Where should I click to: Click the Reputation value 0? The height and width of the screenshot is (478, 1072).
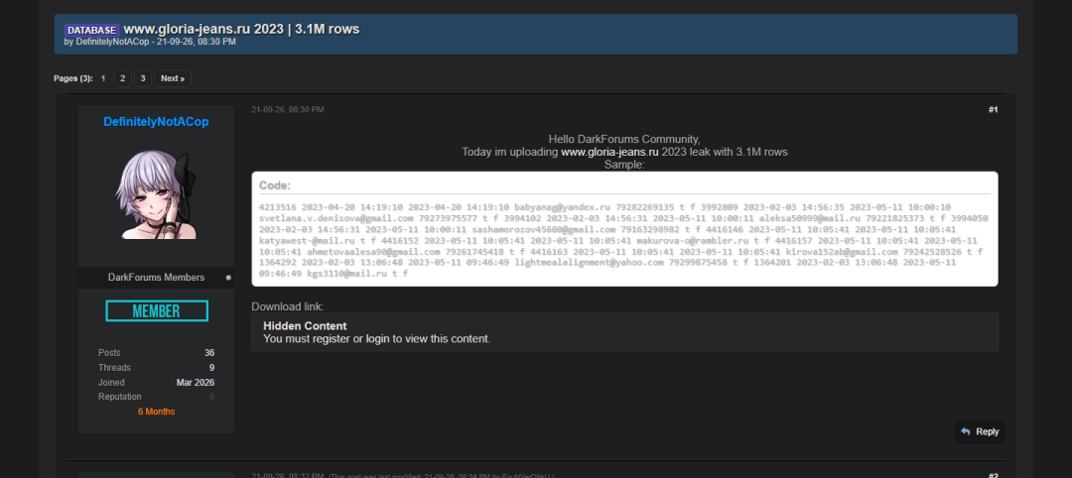[x=212, y=397]
